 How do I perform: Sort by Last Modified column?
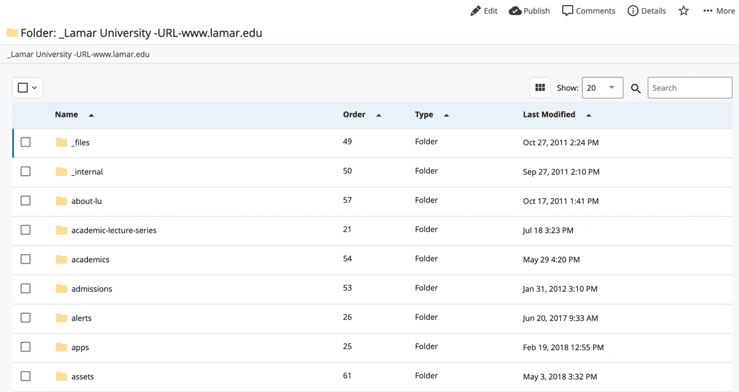[x=549, y=114]
